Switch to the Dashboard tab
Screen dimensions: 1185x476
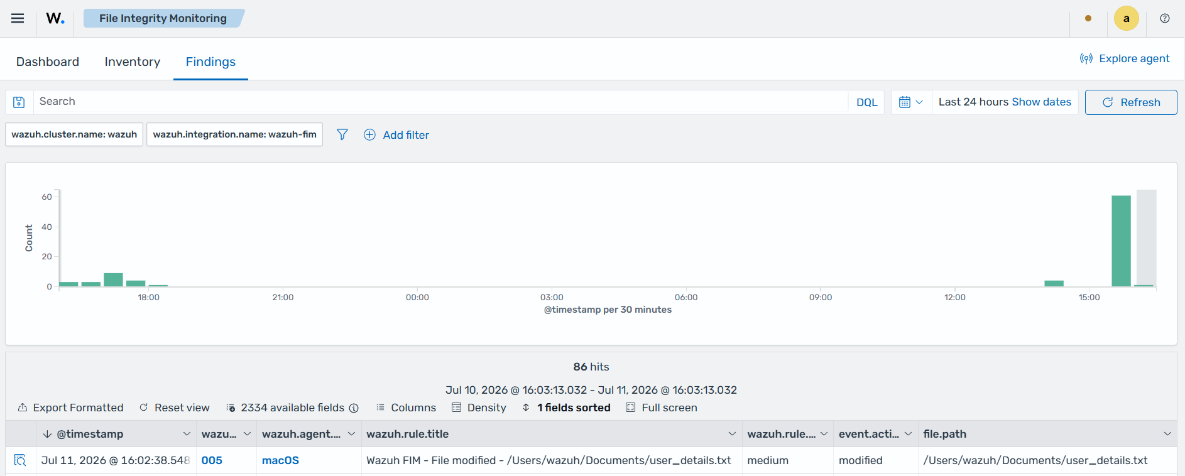click(48, 62)
